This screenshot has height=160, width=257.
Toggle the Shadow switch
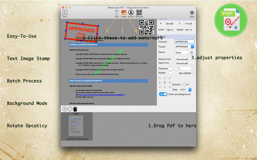[186, 84]
